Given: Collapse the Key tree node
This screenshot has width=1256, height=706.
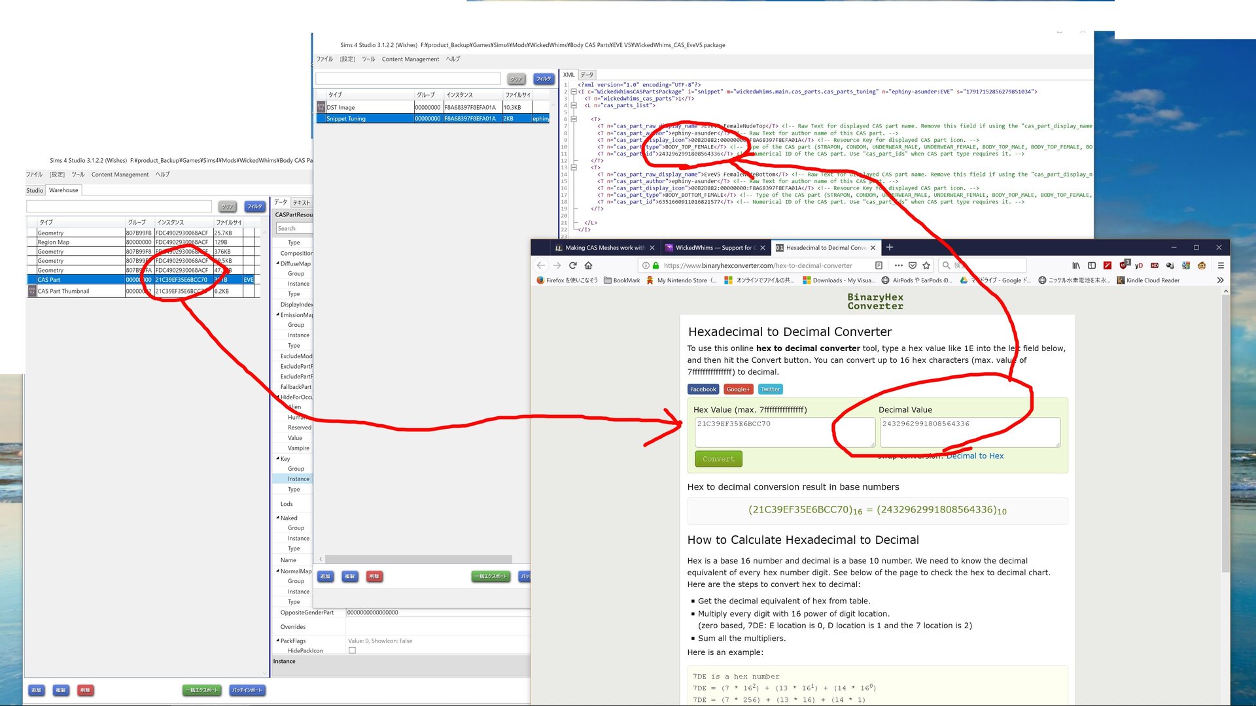Looking at the screenshot, I should tap(278, 458).
